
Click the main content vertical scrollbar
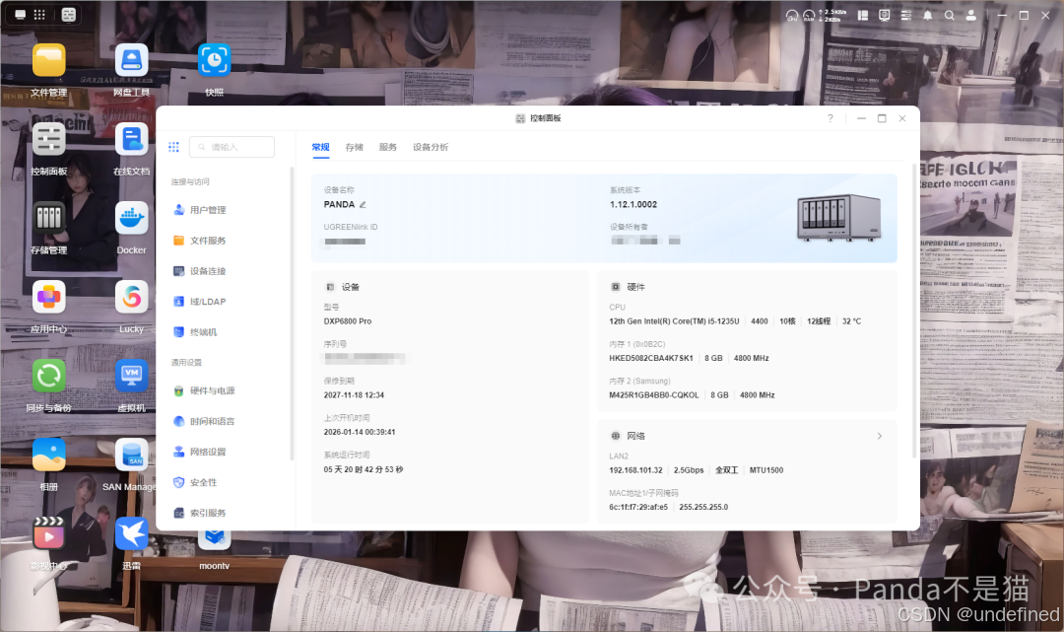[914, 311]
